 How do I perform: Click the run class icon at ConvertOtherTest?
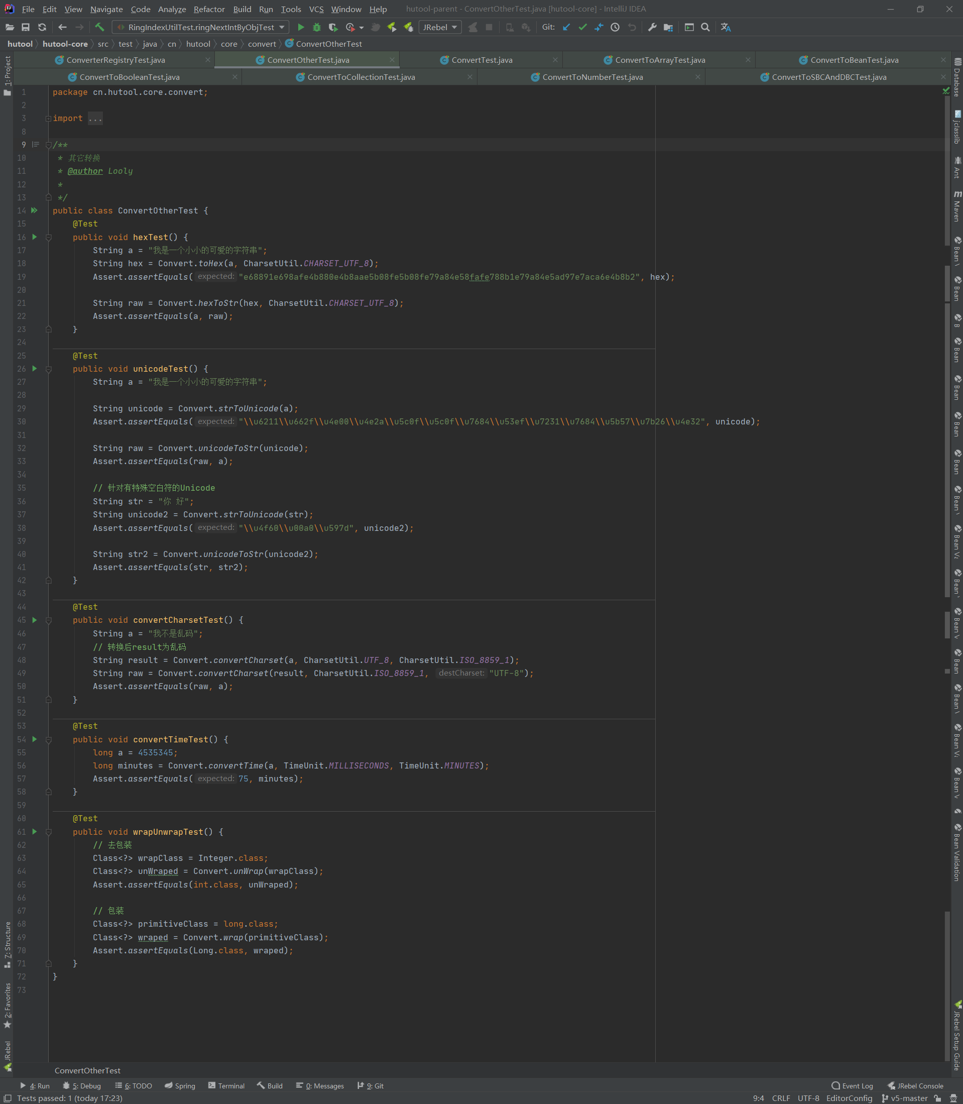34,210
